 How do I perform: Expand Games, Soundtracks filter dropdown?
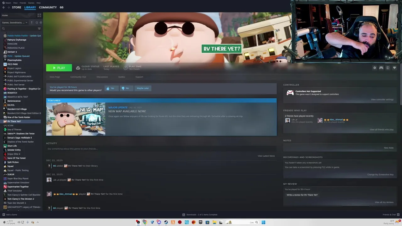coord(15,23)
